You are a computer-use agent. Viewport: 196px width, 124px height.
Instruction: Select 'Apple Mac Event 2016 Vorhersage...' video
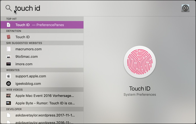coord(42,96)
